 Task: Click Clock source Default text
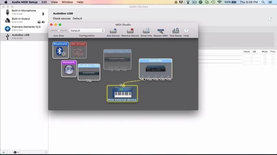(77, 19)
